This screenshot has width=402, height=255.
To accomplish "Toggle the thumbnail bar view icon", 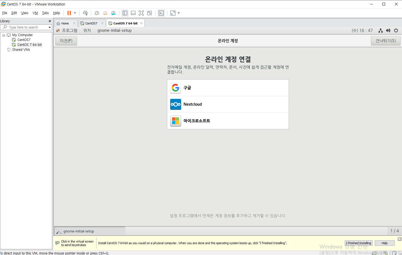I will (x=133, y=13).
